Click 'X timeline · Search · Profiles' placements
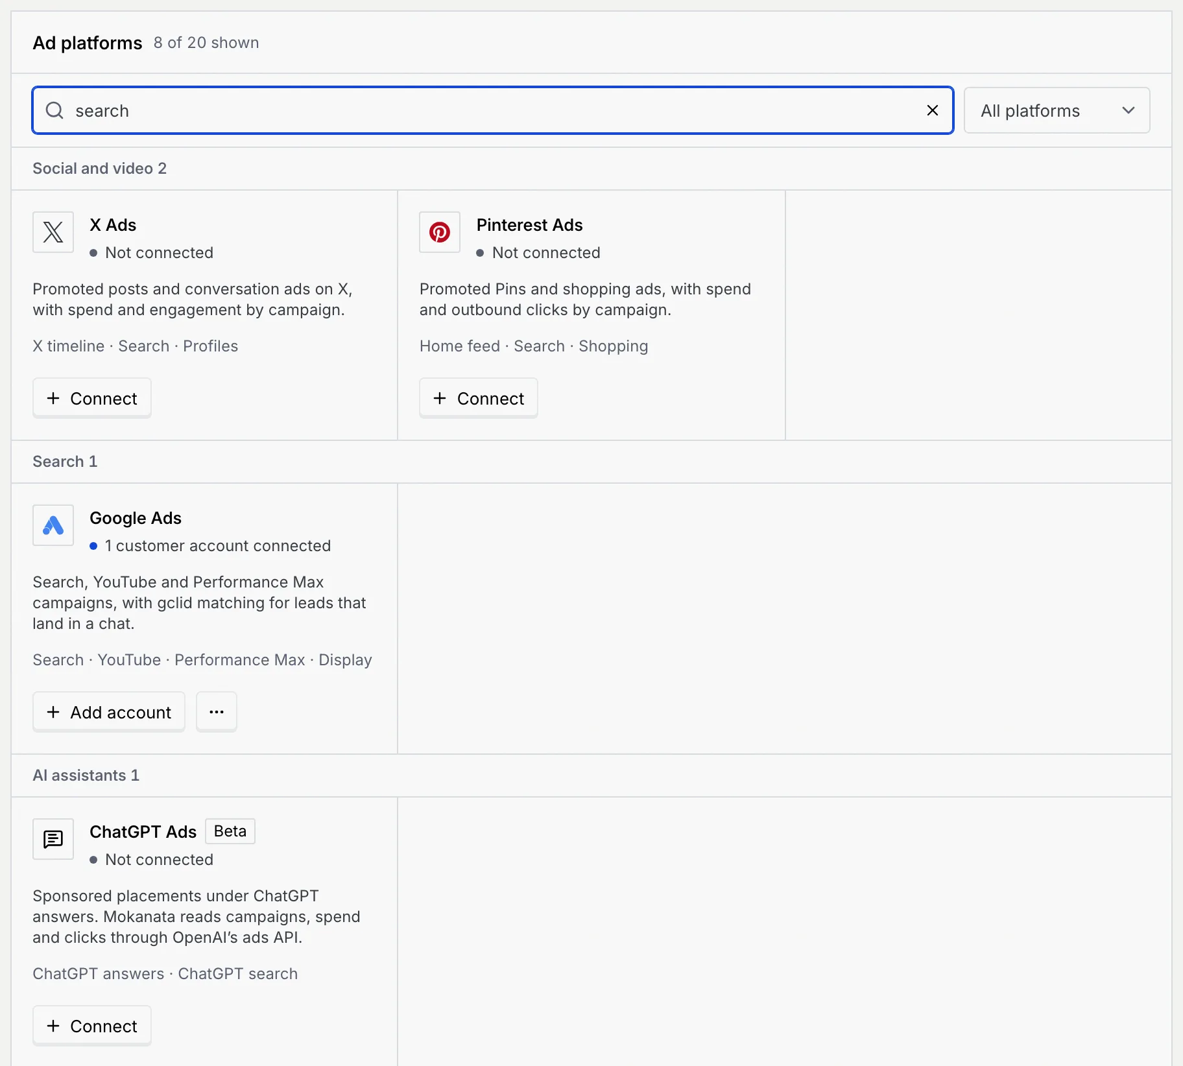 click(x=136, y=346)
